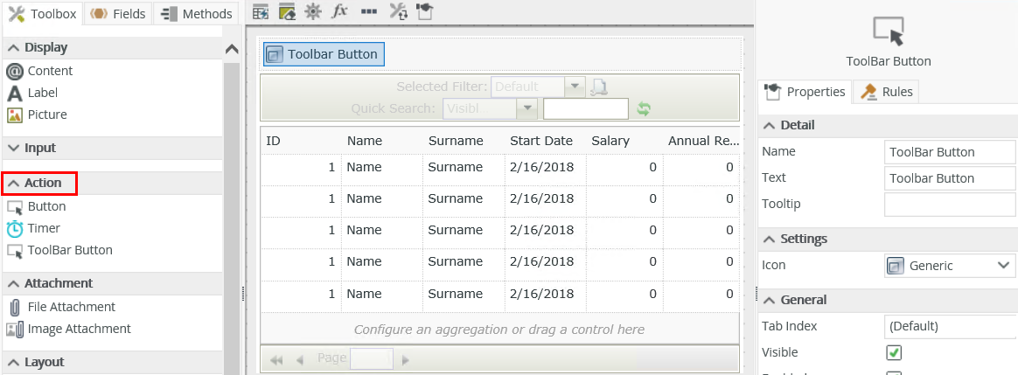Collapse the Detail properties section
Viewport: 1018px width, 375px height.
pos(770,125)
